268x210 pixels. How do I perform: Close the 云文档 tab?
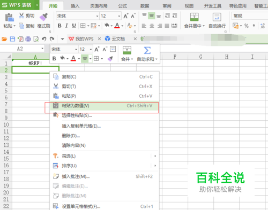135,38
